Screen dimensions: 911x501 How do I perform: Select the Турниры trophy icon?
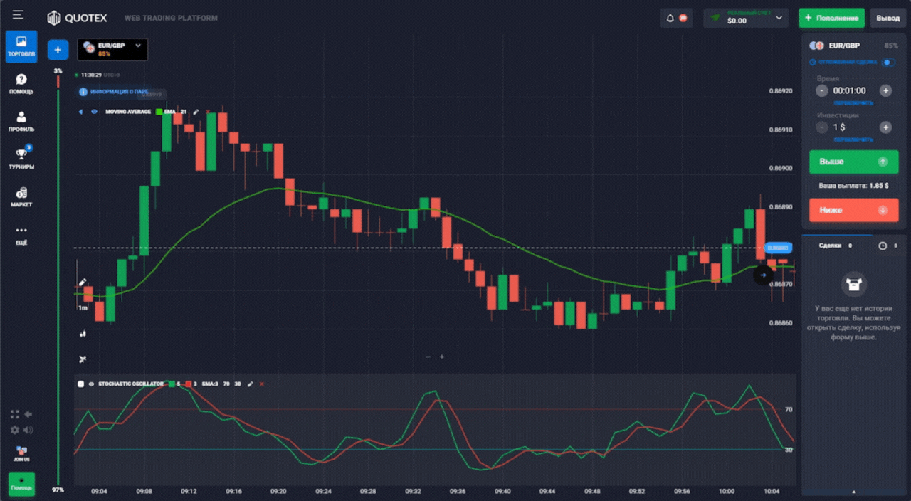tap(21, 158)
